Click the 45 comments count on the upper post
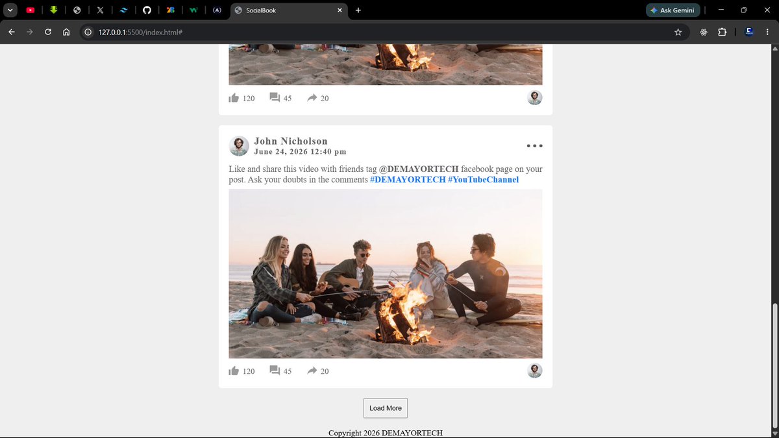The width and height of the screenshot is (779, 438). pyautogui.click(x=288, y=98)
